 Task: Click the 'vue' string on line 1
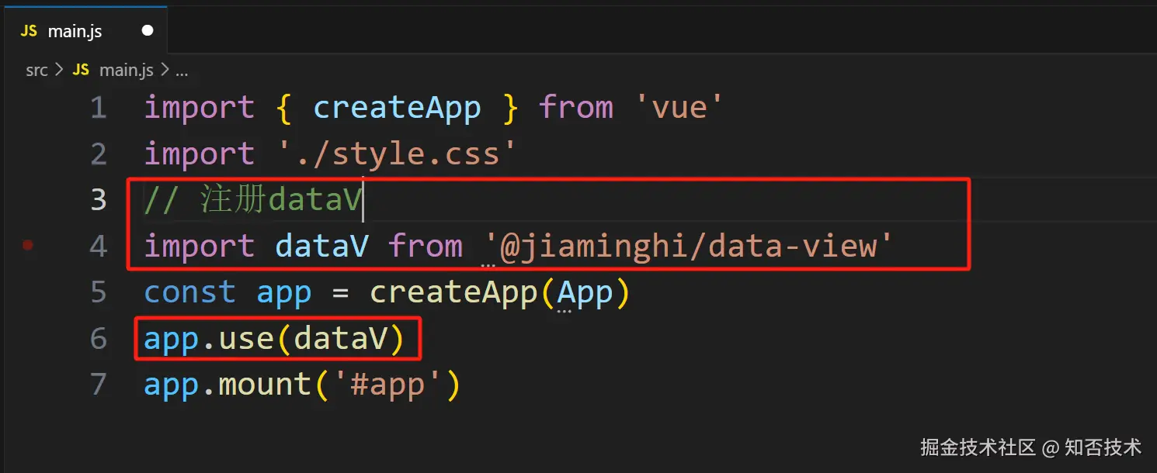pos(679,107)
